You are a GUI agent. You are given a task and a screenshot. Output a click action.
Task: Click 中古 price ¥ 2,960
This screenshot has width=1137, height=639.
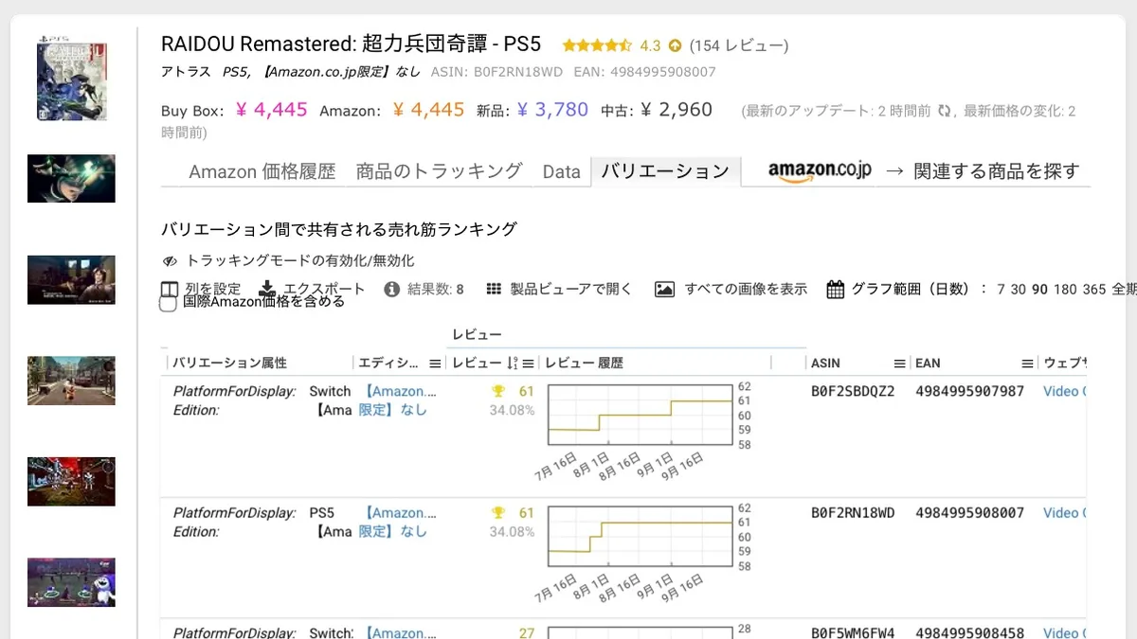coord(677,110)
